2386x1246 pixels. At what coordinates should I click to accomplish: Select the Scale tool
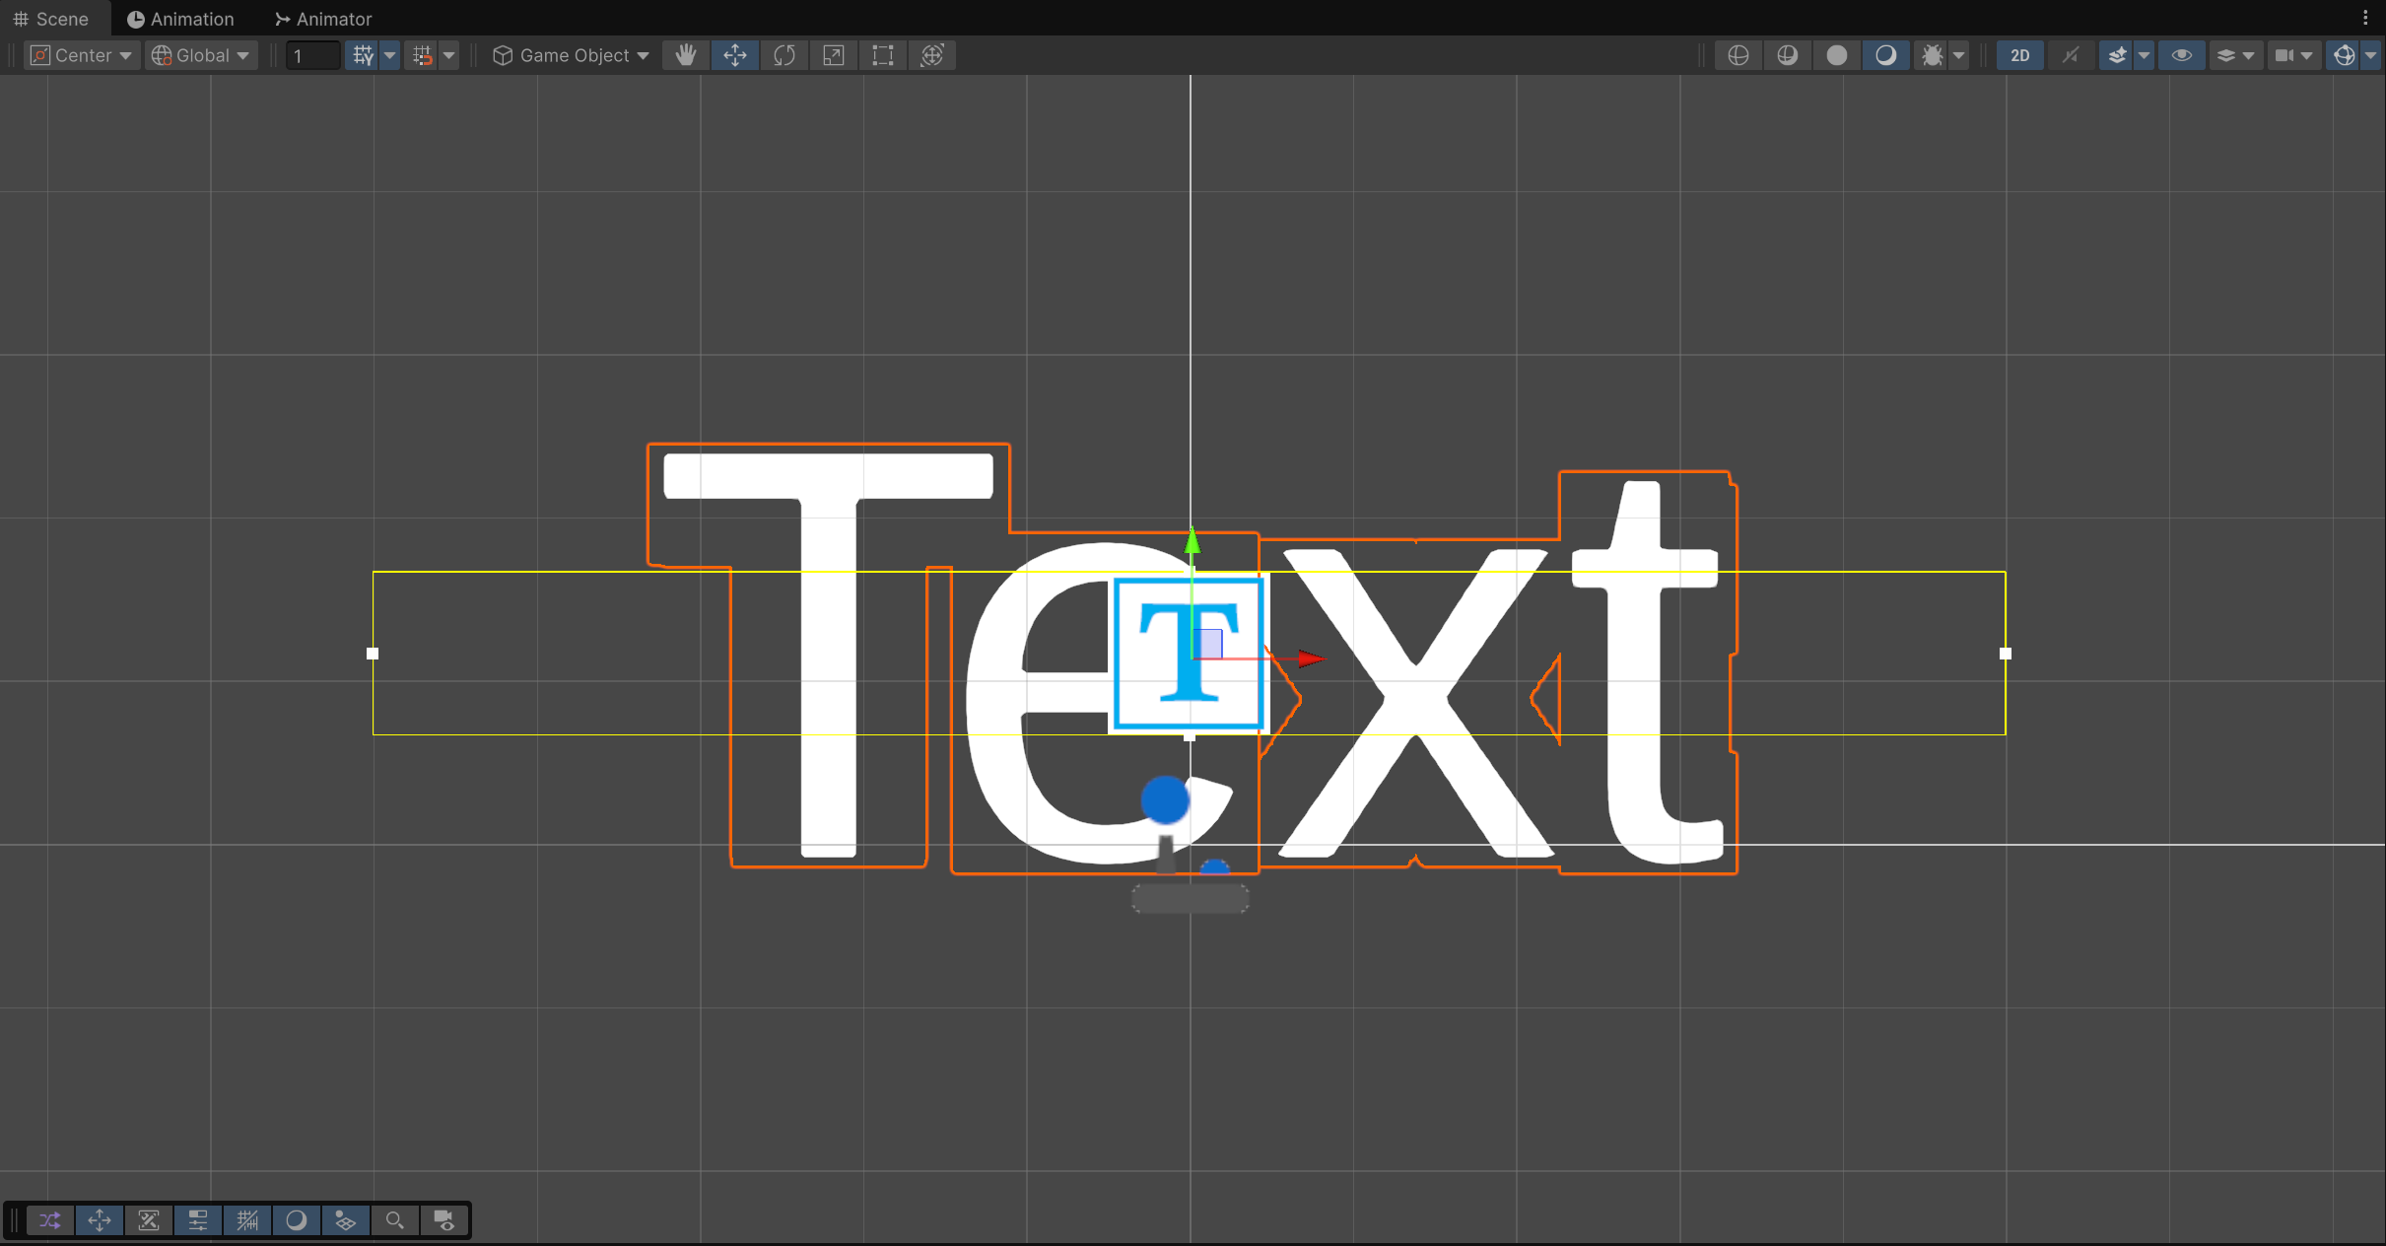pos(834,55)
